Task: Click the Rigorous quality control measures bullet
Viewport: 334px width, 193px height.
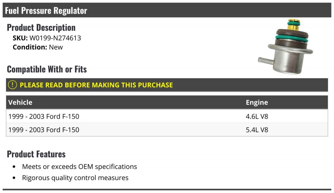Action: tap(75, 178)
